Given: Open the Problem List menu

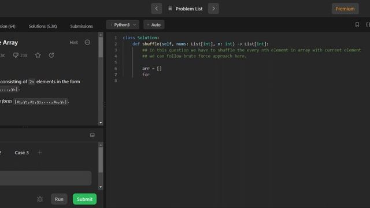Looking at the screenshot, I should tap(186, 9).
